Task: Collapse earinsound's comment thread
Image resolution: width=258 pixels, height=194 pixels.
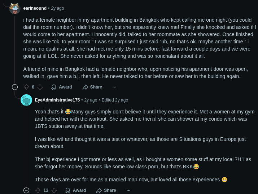Action: coord(15,87)
